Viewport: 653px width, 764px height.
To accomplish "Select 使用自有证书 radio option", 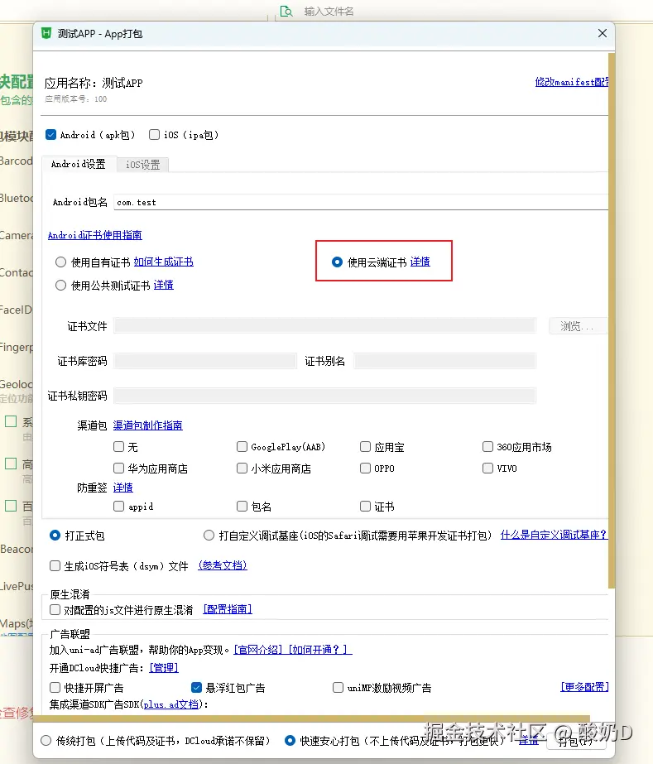I will (x=60, y=262).
